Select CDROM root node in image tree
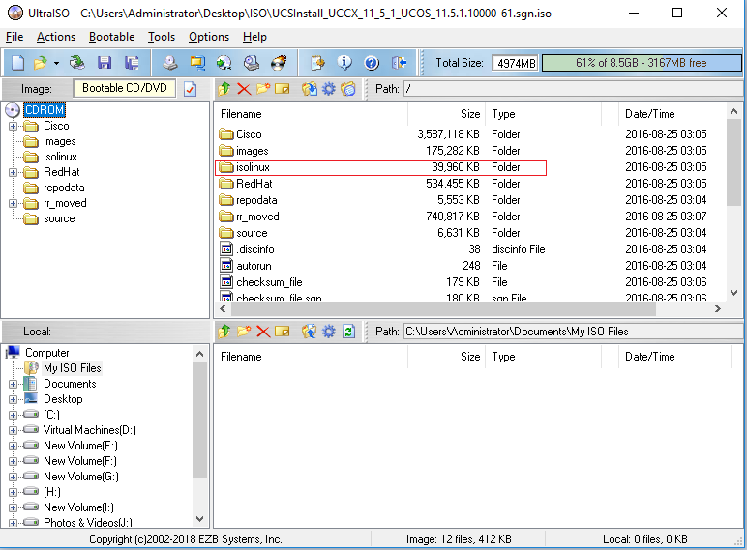747x551 pixels. tap(45, 110)
